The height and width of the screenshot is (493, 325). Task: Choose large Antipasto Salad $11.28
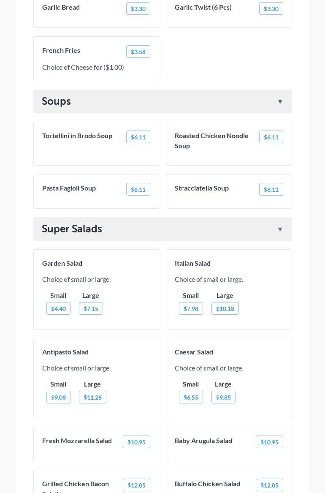92,397
